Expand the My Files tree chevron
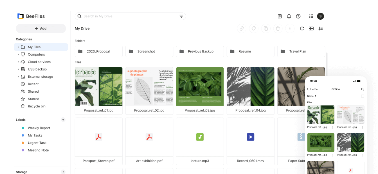 pos(18,47)
